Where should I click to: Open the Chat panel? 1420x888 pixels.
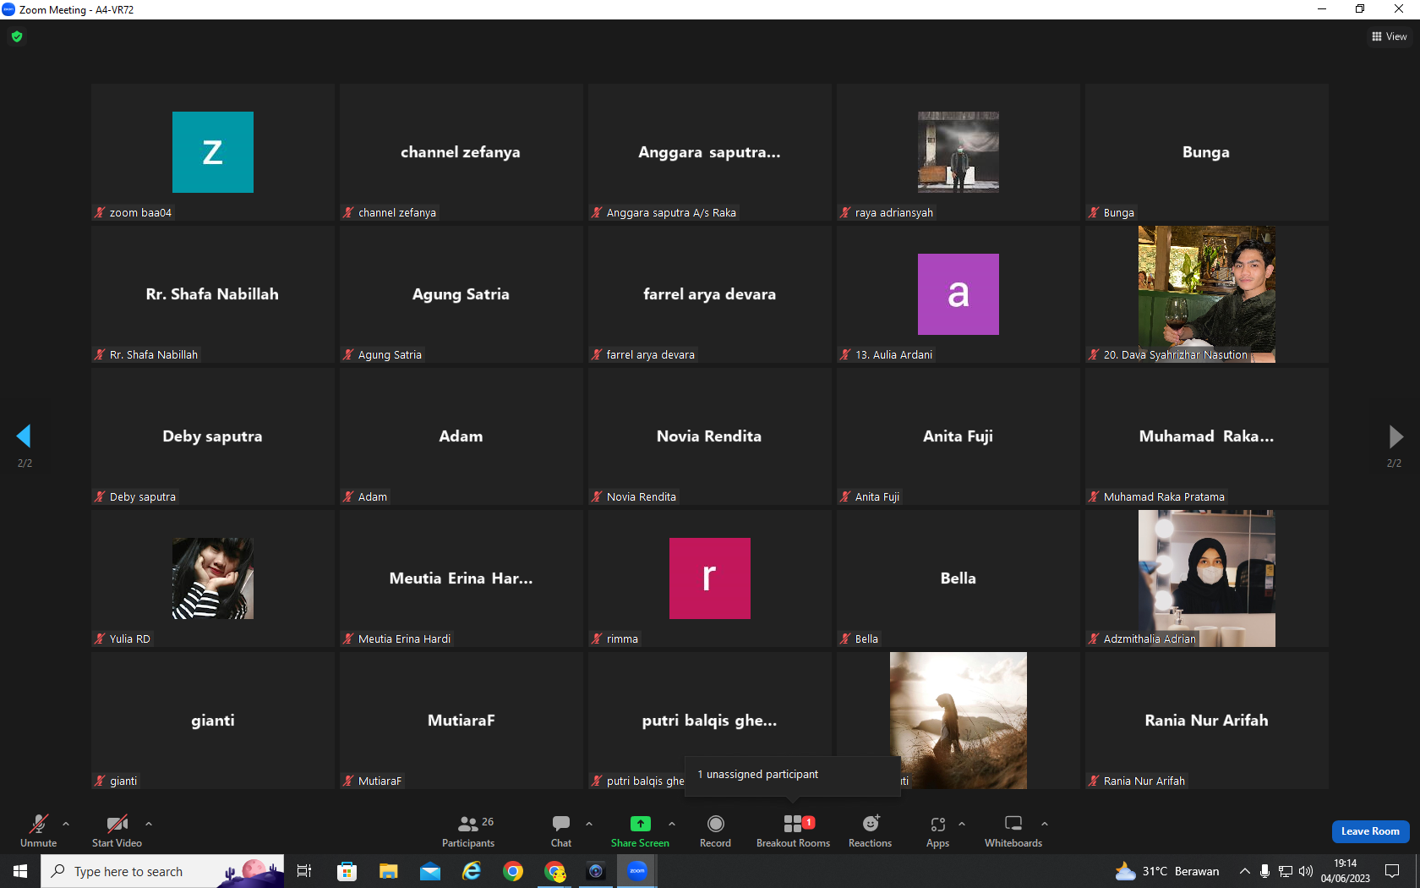tap(561, 831)
